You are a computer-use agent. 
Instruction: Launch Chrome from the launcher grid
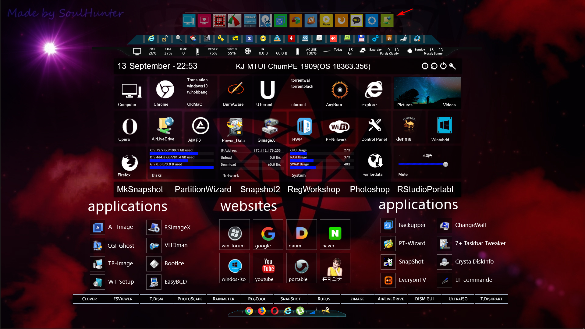165,89
